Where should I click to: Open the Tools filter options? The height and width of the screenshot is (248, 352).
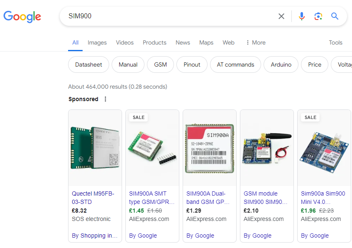(x=335, y=42)
